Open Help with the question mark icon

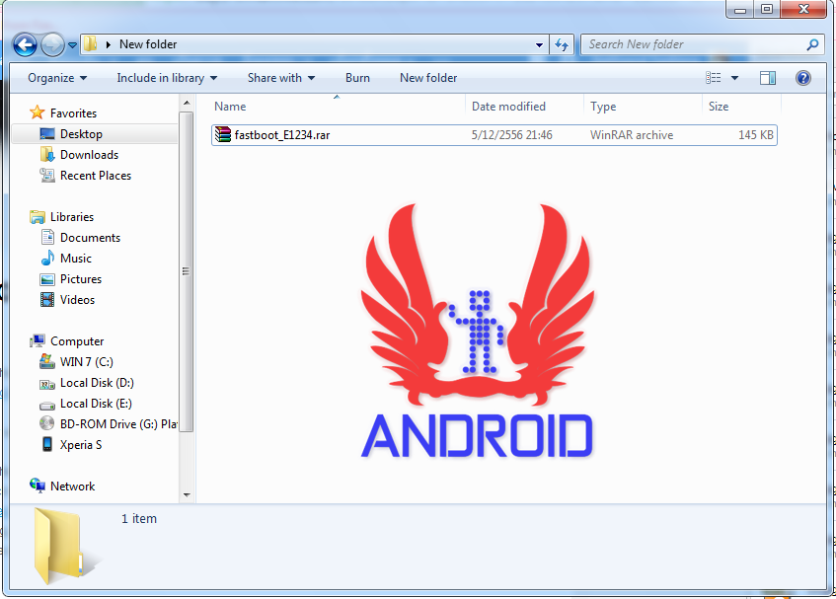(803, 78)
